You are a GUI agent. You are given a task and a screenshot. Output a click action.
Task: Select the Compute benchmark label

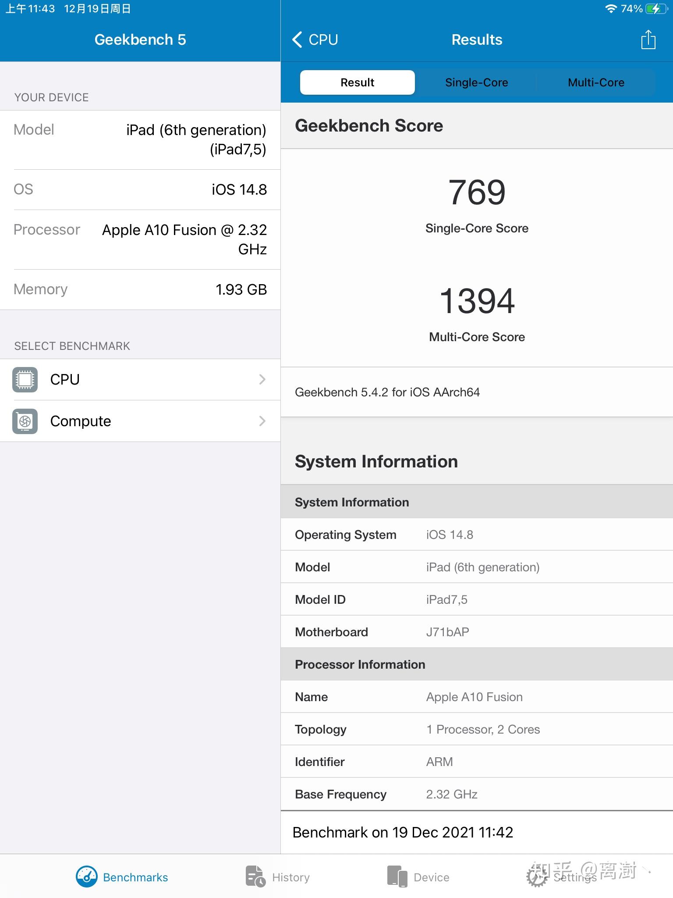[81, 421]
